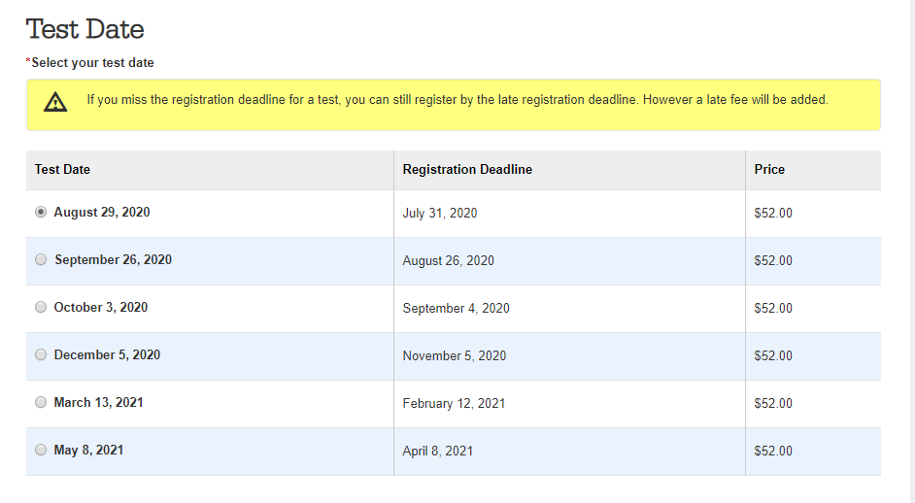Click the August 26, 2020 deadline text
915x503 pixels.
448,261
